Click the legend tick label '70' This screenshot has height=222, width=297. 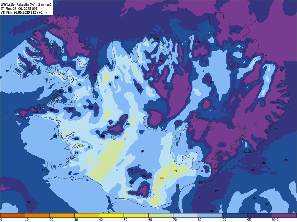(x=175, y=220)
